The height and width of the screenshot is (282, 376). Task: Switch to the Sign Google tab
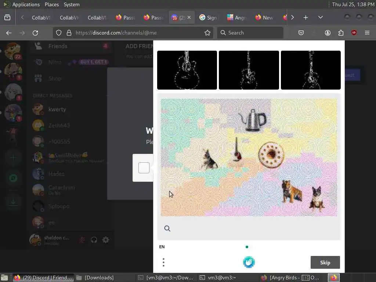tap(209, 18)
